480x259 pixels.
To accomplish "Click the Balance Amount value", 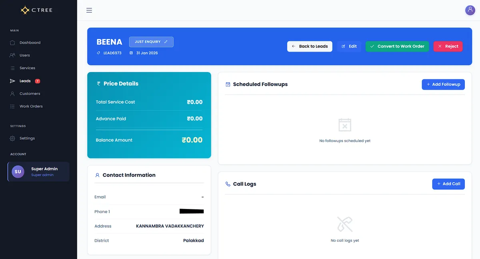I will click(x=192, y=140).
